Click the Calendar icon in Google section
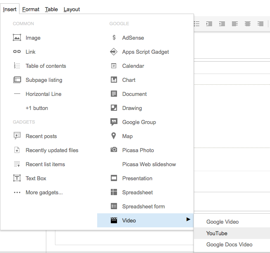Viewport: 270px width, 253px height. pos(114,66)
